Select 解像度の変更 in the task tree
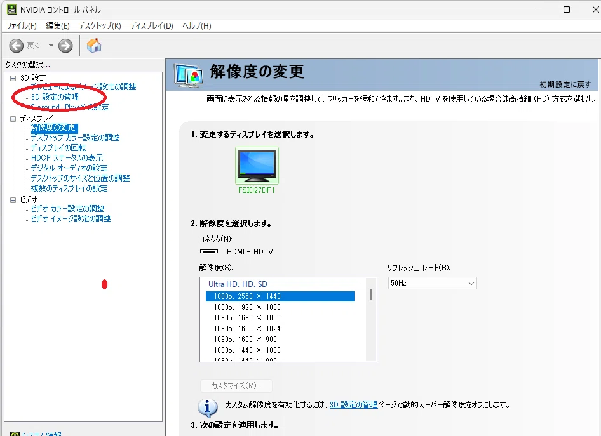This screenshot has height=436, width=601. [53, 128]
